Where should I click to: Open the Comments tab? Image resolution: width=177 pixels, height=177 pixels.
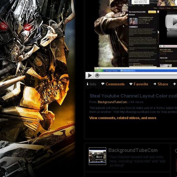point(115,84)
